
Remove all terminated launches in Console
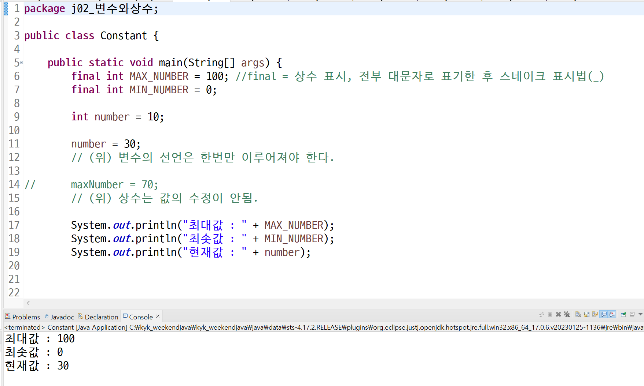pos(567,314)
